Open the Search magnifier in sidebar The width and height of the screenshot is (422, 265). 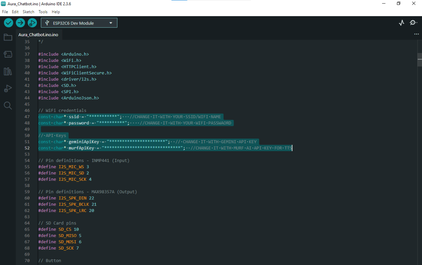coord(8,105)
